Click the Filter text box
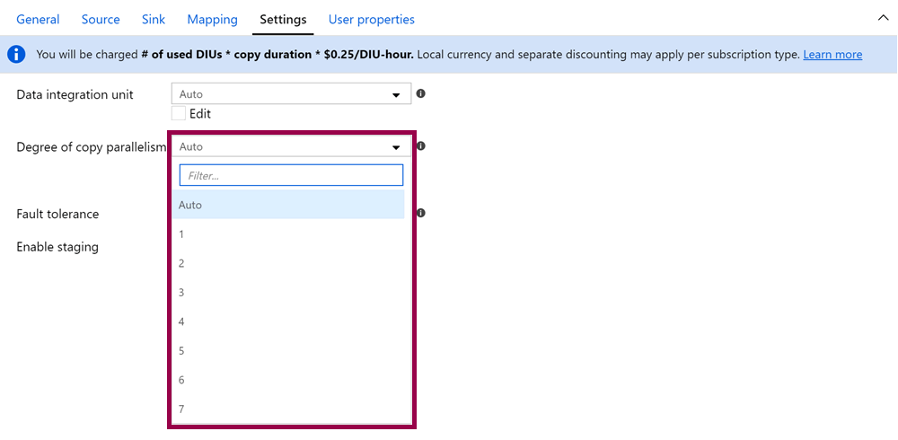The image size is (898, 440). click(x=291, y=175)
